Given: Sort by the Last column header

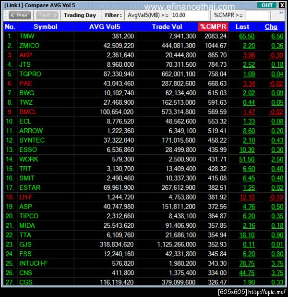Looking at the screenshot, I should tap(242, 27).
